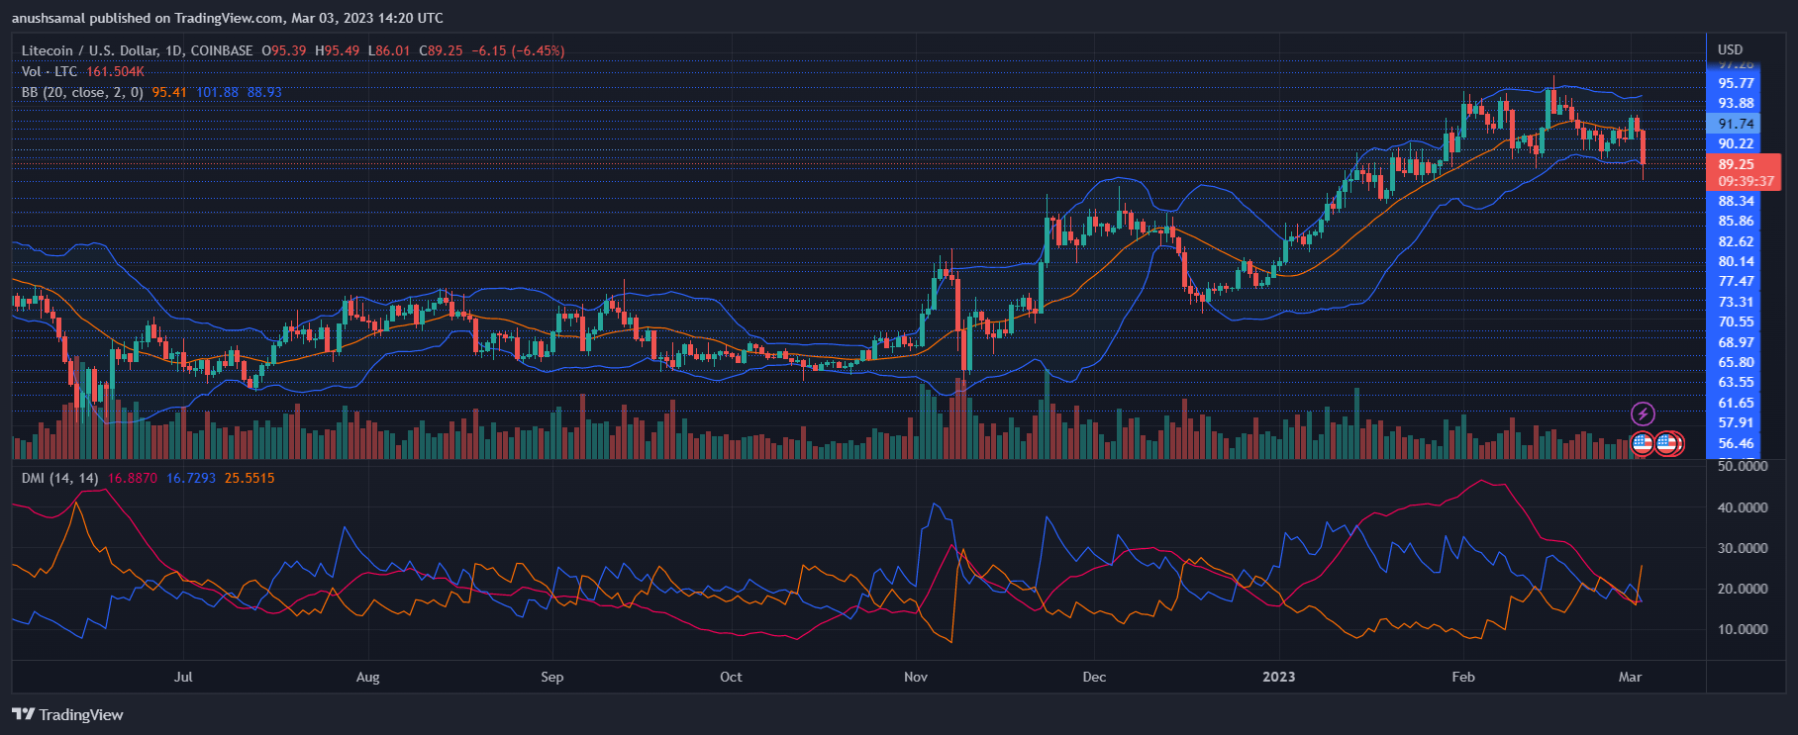1798x735 pixels.
Task: Click the 61.65 price level label
Action: [1736, 403]
